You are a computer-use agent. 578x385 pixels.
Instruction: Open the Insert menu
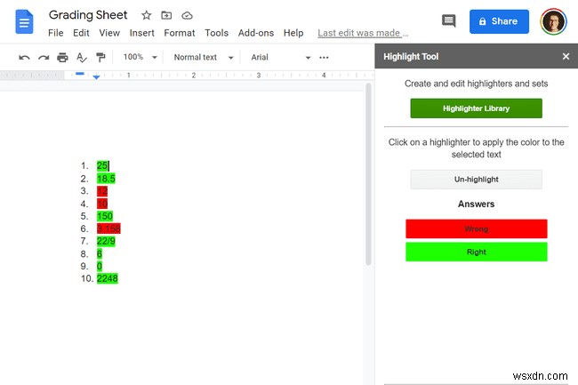(142, 33)
